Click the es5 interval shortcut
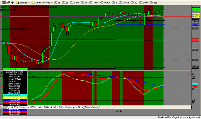 153,3
